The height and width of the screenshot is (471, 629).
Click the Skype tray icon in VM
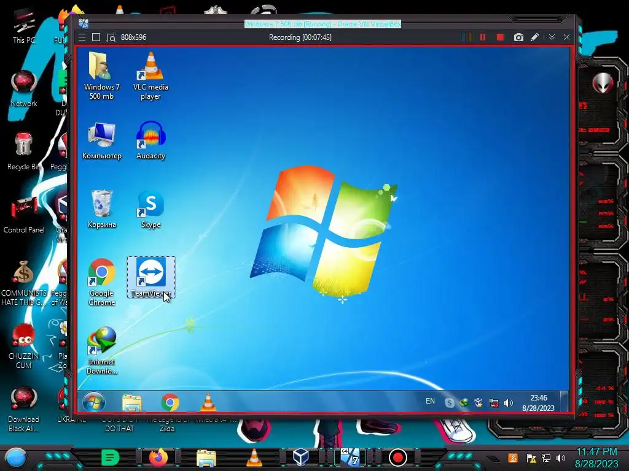449,403
